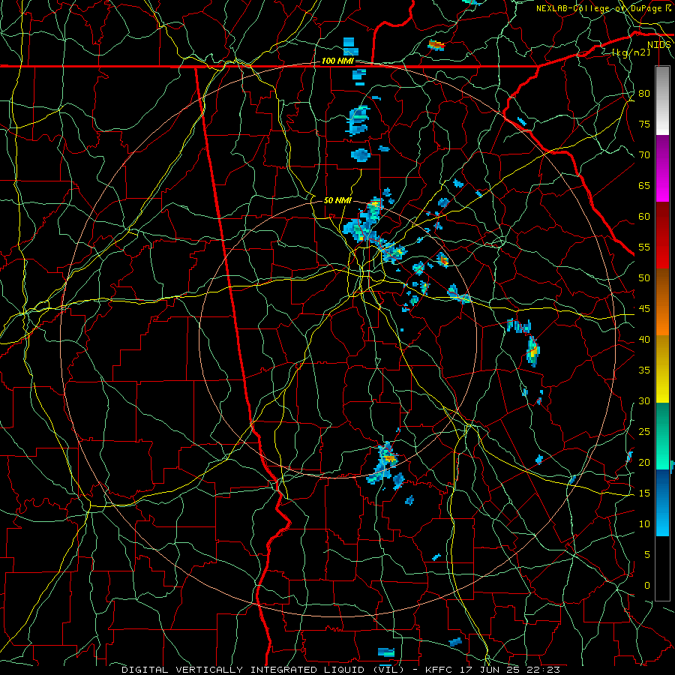Image resolution: width=675 pixels, height=675 pixels.
Task: Pick the yellow segment of the color scale
Action: (x=662, y=369)
